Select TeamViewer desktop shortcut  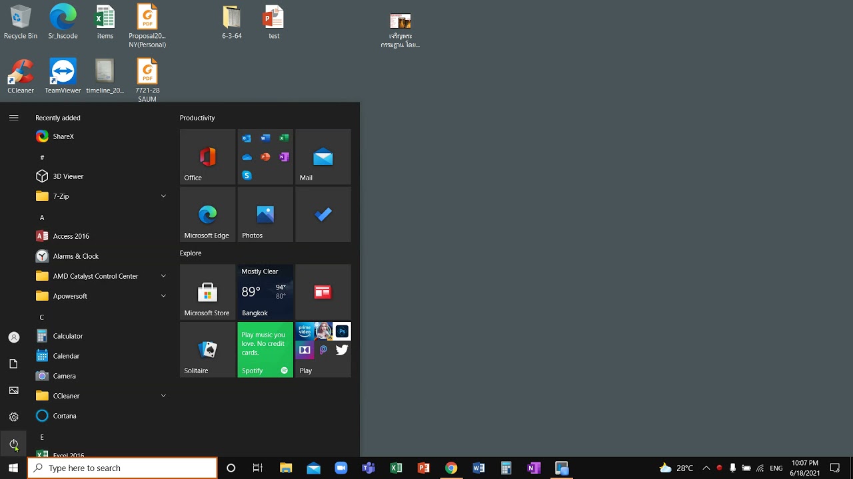tap(63, 76)
